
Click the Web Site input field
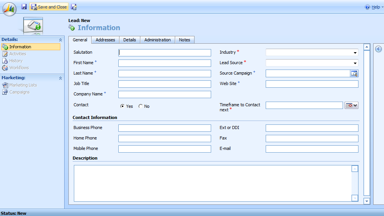[312, 84]
